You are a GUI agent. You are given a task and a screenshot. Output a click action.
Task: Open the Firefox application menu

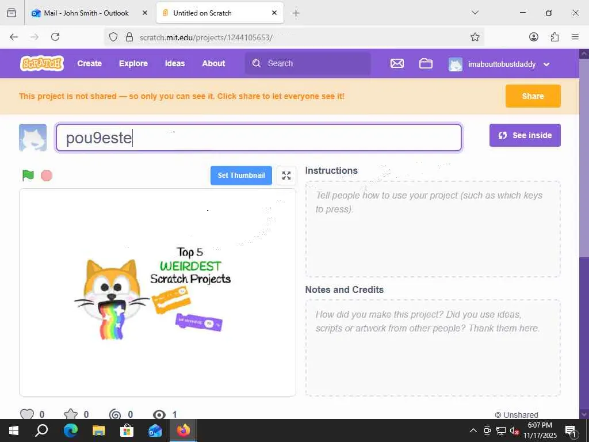[575, 37]
